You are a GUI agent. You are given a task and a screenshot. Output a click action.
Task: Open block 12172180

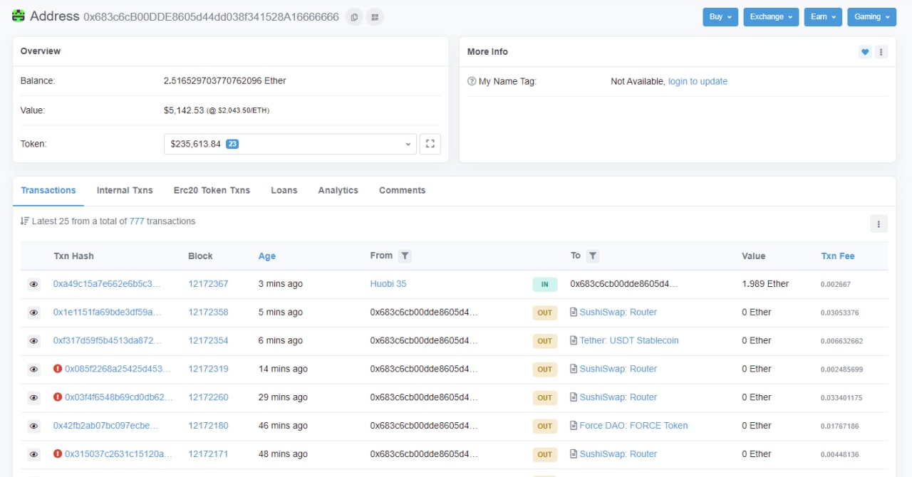[x=208, y=426]
